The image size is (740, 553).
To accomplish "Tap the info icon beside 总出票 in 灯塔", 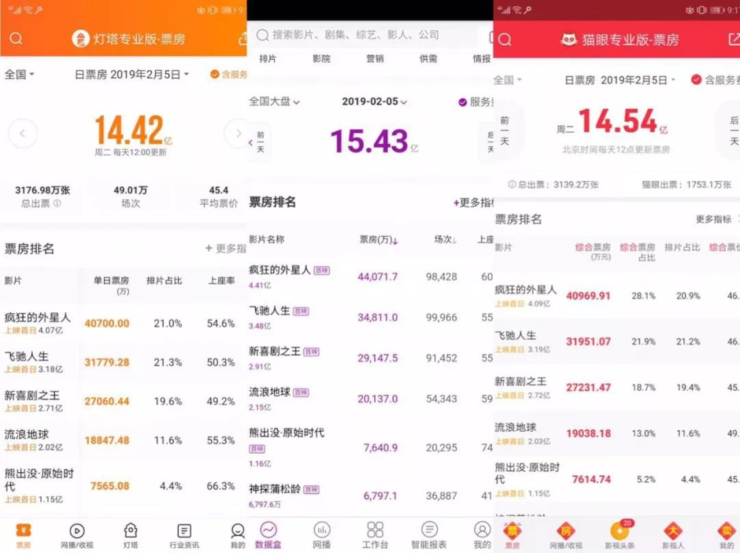I will [58, 203].
